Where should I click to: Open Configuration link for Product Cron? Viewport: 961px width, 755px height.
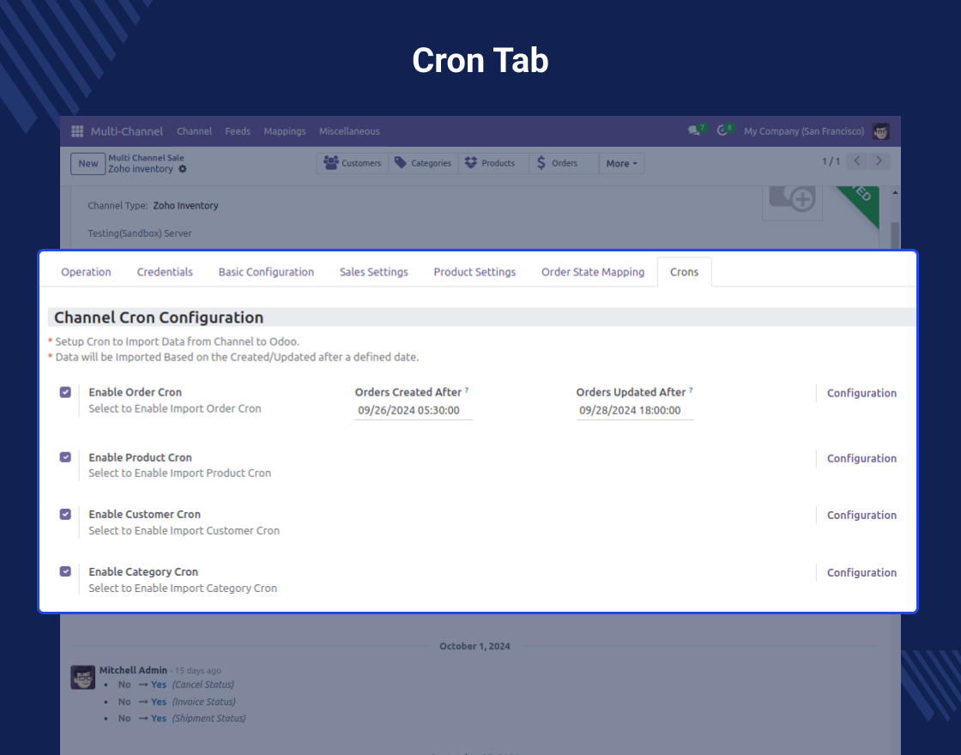861,458
